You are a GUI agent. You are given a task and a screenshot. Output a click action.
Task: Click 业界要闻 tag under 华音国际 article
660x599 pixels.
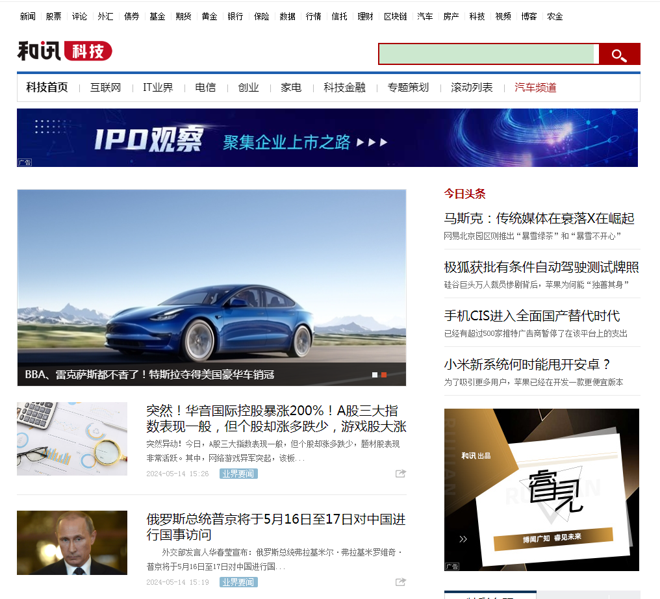pyautogui.click(x=238, y=474)
